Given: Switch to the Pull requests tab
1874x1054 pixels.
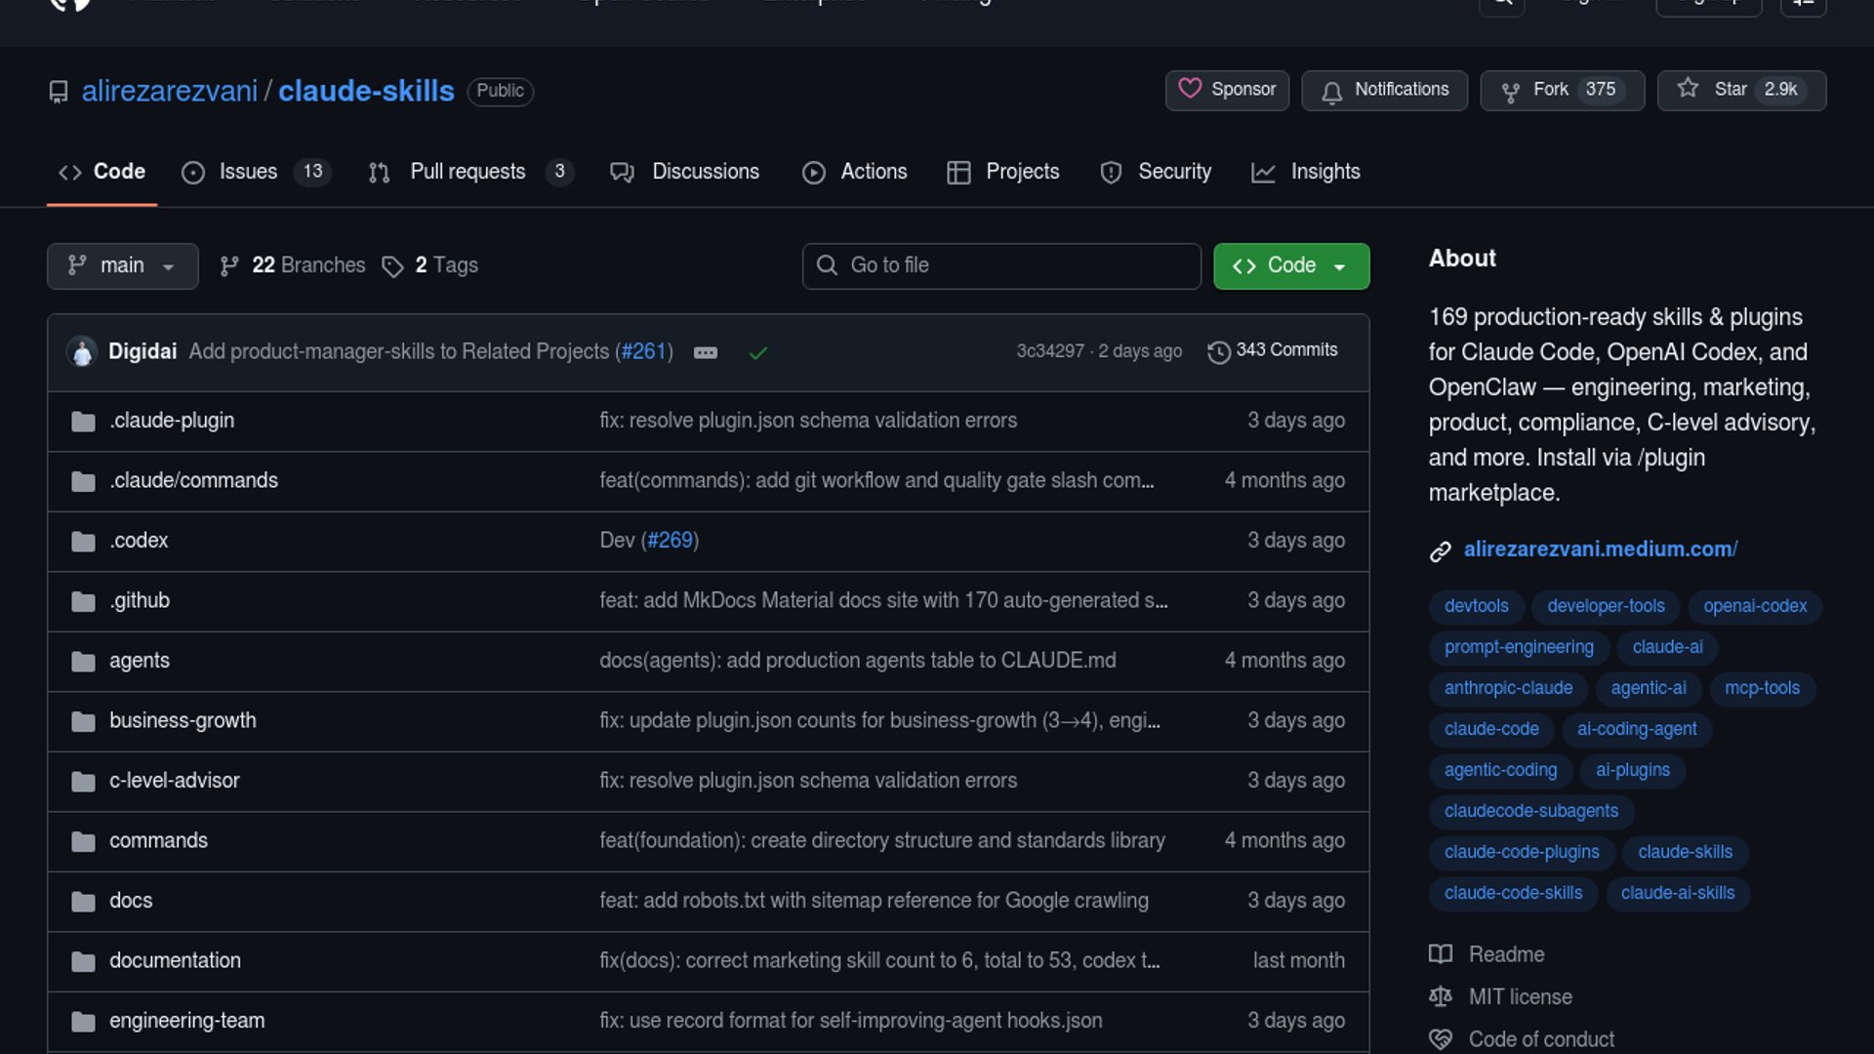Looking at the screenshot, I should click(x=467, y=172).
